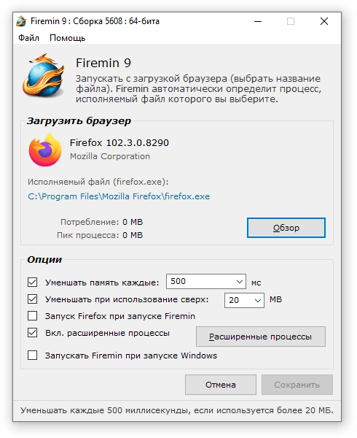This screenshot has width=357, height=438.
Task: Click the Firemin title bar app icon
Action: coord(21,21)
